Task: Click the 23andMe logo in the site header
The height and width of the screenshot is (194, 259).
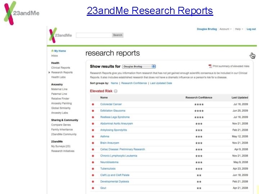Action: [x=60, y=35]
